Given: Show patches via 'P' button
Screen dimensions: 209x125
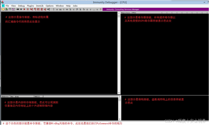Looking at the screenshot, I should pyautogui.click(x=77, y=9).
